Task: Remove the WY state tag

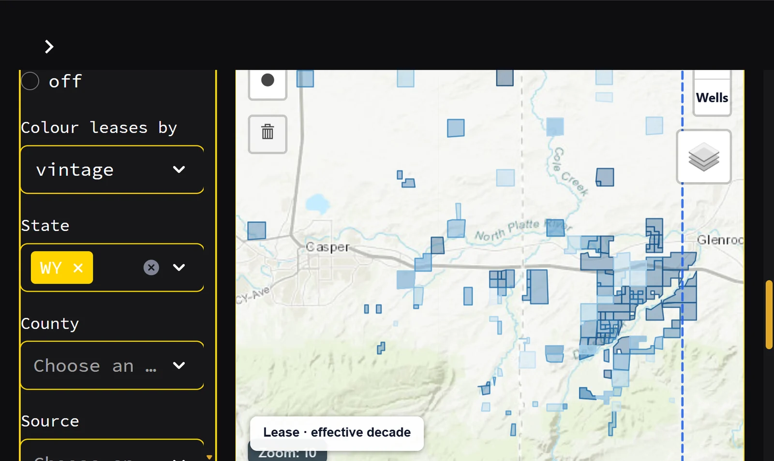Action: coord(78,268)
